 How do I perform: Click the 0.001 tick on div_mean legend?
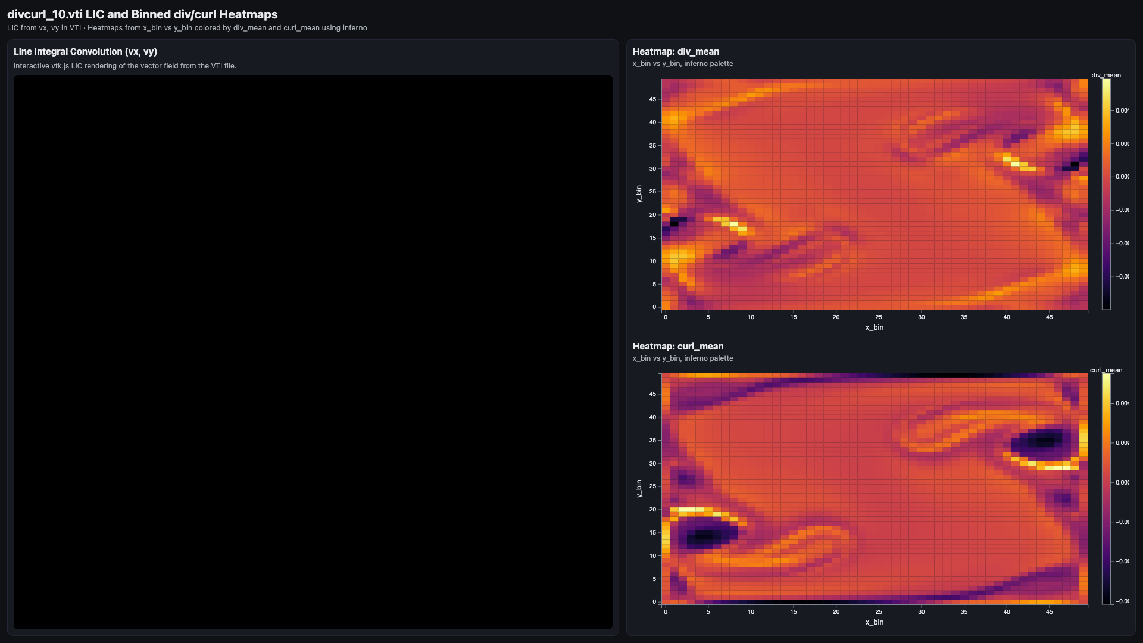(1122, 111)
